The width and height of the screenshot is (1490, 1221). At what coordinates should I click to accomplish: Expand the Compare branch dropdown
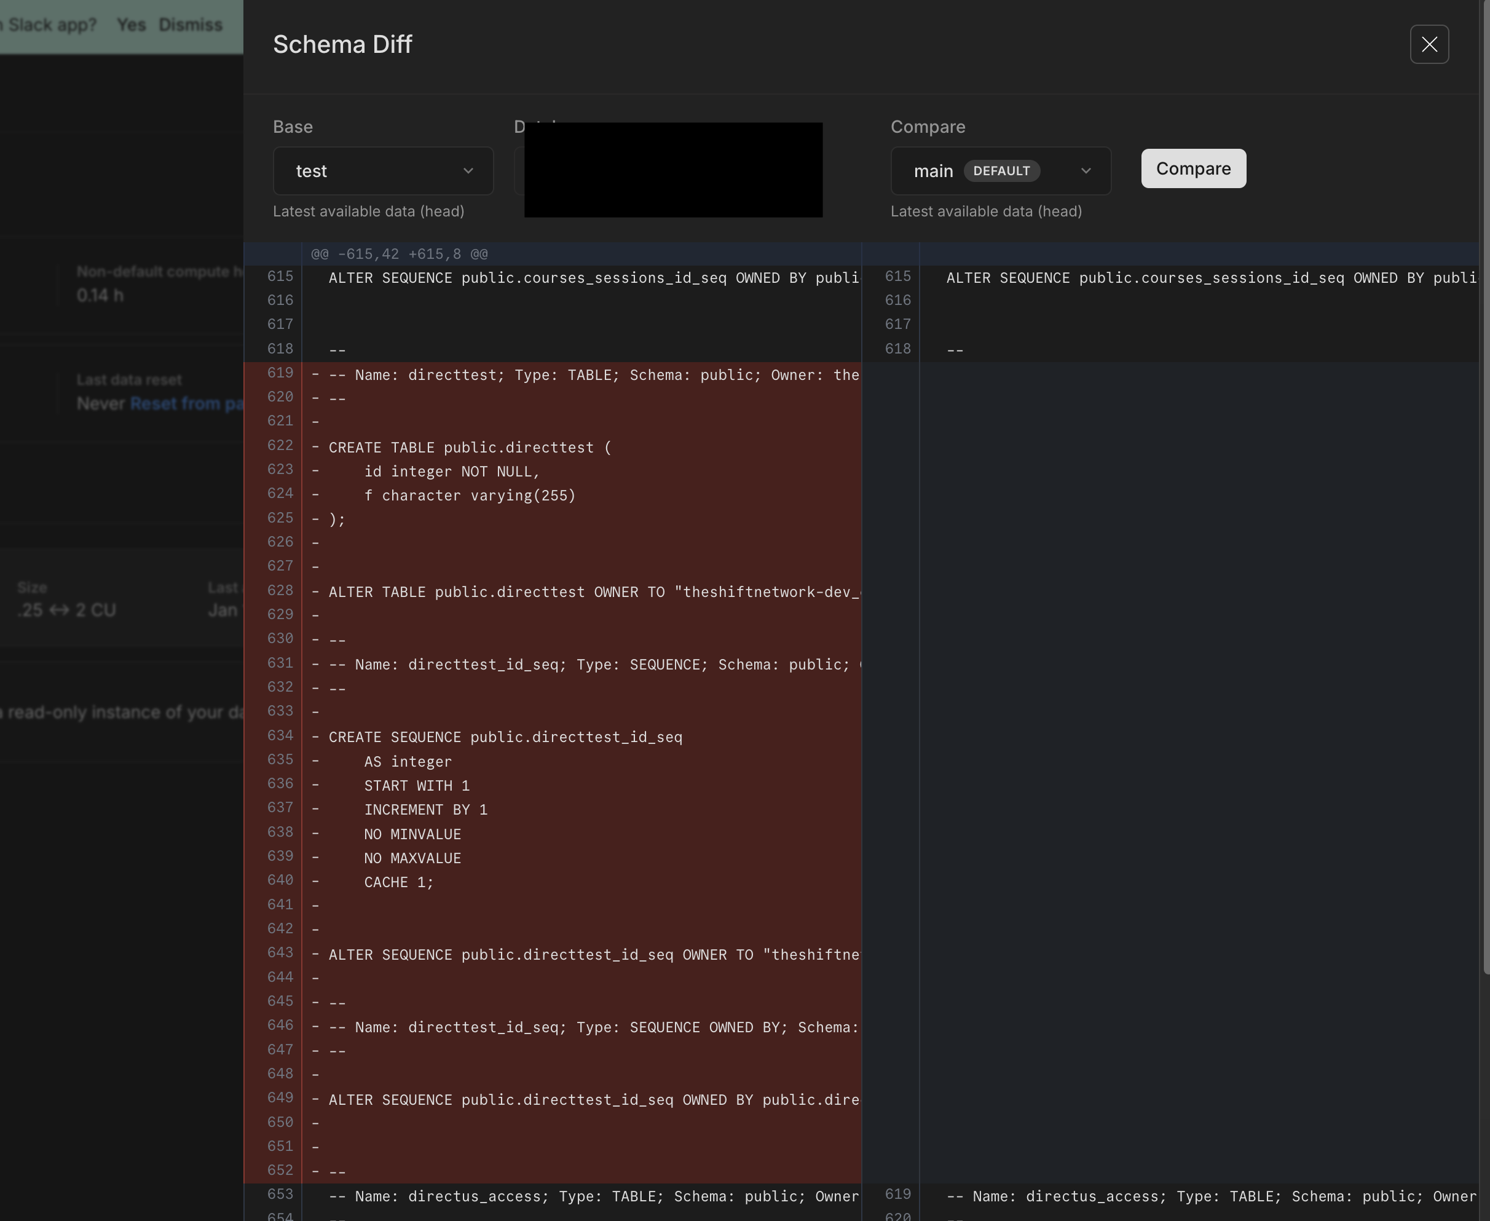click(1000, 171)
